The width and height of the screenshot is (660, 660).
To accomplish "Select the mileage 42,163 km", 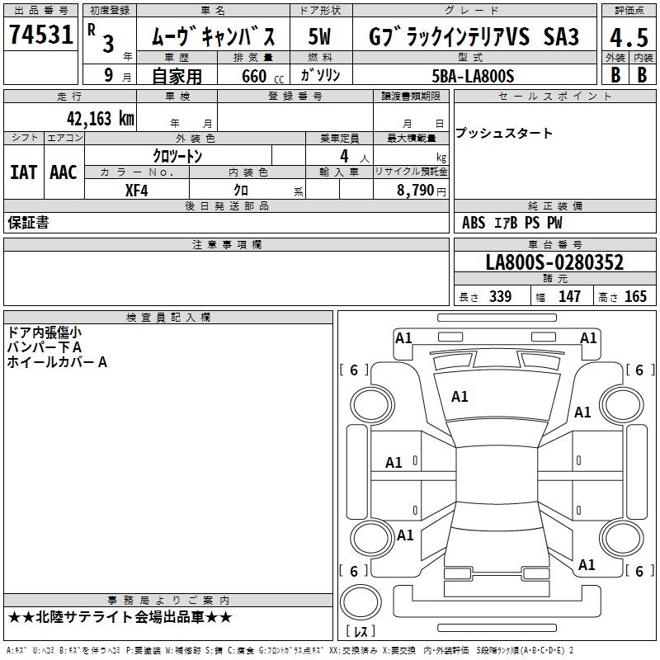I will click(100, 118).
